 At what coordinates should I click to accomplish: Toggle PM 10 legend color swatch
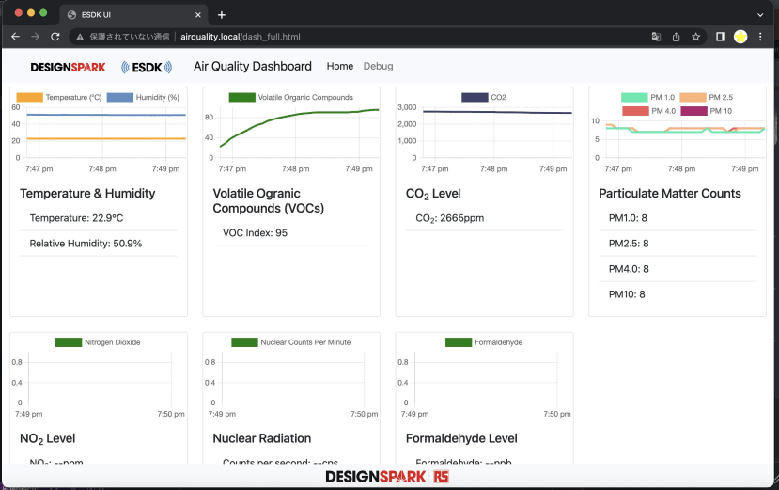(x=693, y=111)
